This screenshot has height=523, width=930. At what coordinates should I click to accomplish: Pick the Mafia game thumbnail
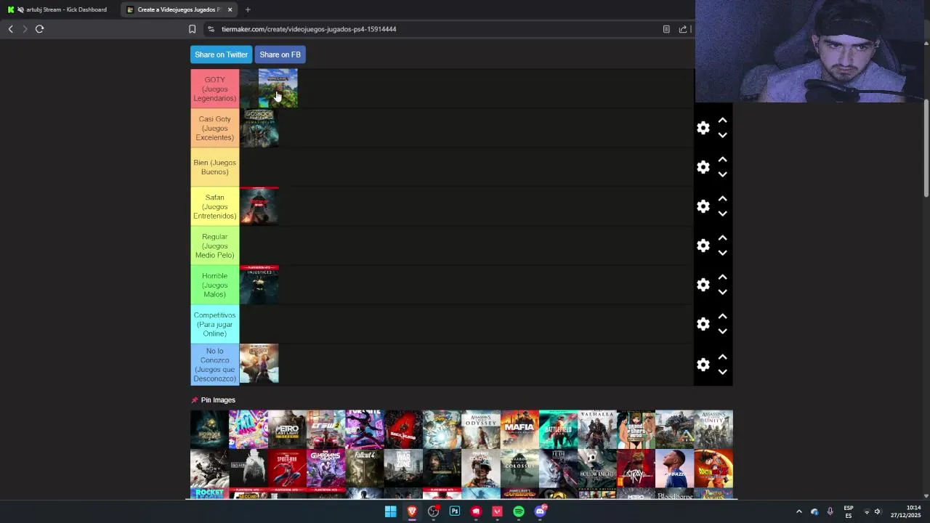519,429
